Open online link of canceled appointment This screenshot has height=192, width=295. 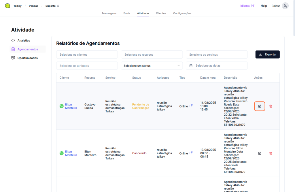point(191,153)
